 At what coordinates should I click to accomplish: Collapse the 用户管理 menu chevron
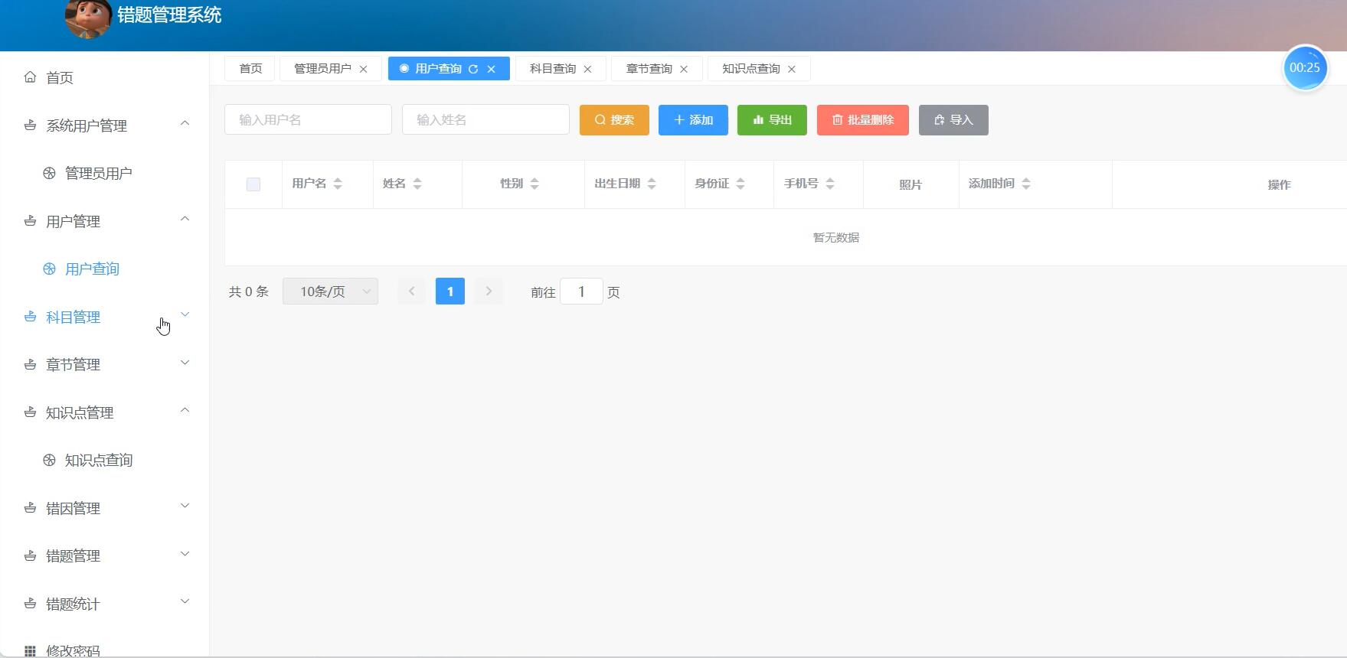(185, 219)
